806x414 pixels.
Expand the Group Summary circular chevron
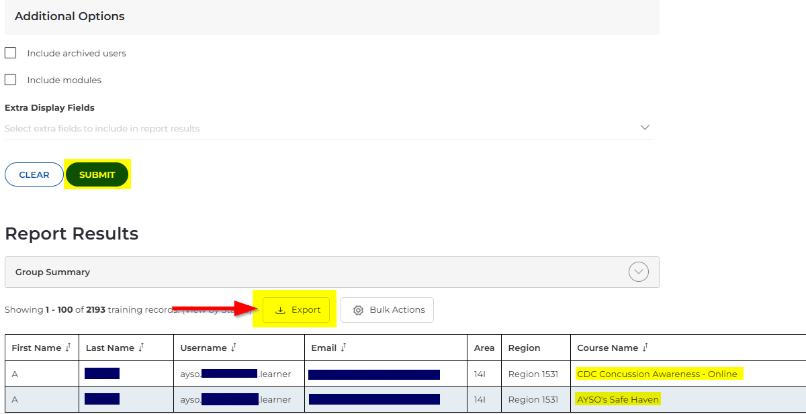pos(638,272)
